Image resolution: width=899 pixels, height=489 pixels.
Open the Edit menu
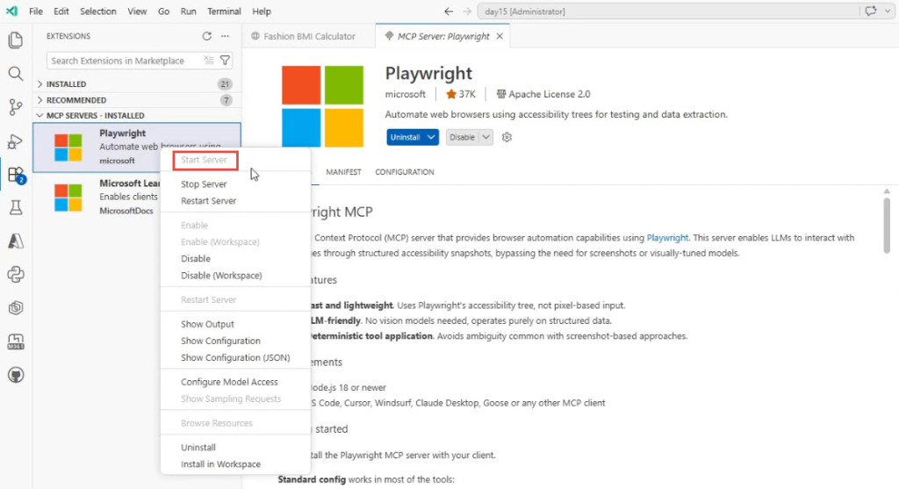point(61,11)
